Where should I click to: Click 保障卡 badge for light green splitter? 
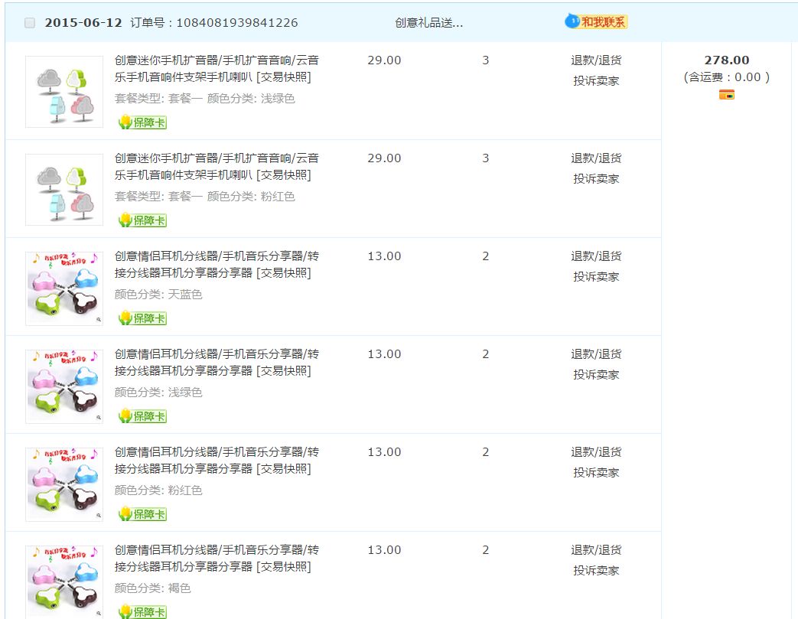(142, 416)
